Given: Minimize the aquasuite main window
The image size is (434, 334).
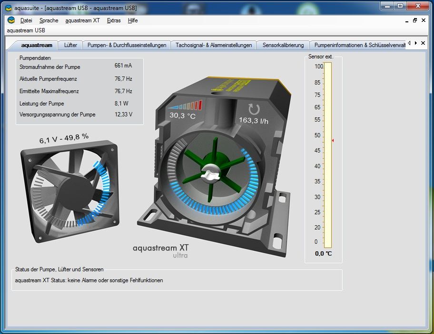Looking at the screenshot, I should (x=387, y=6).
